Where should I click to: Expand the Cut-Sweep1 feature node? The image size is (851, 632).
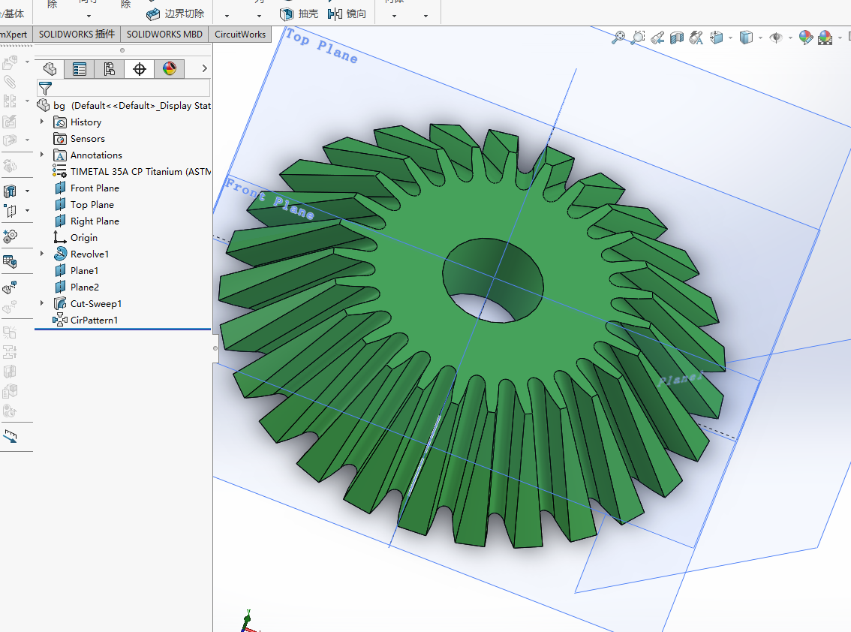tap(42, 304)
